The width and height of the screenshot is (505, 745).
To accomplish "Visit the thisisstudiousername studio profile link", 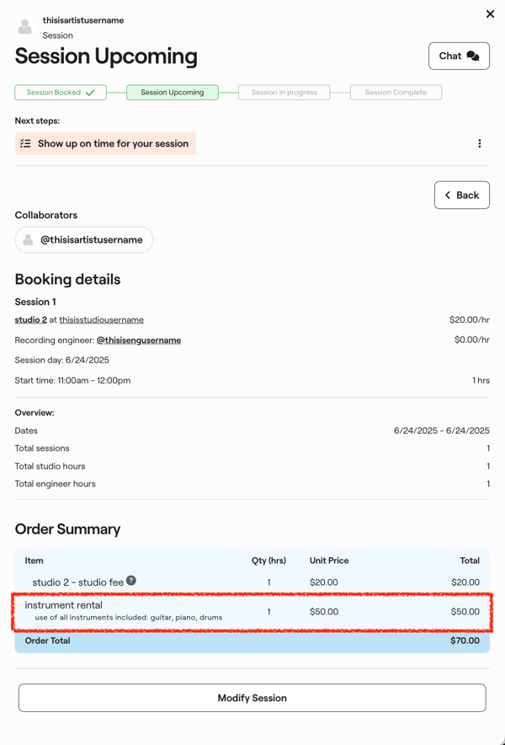I will pos(101,320).
